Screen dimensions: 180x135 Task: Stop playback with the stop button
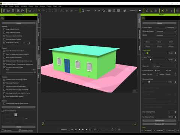[x=79, y=129]
